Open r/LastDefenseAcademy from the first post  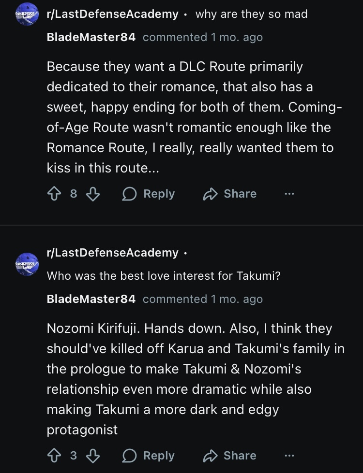coord(112,14)
